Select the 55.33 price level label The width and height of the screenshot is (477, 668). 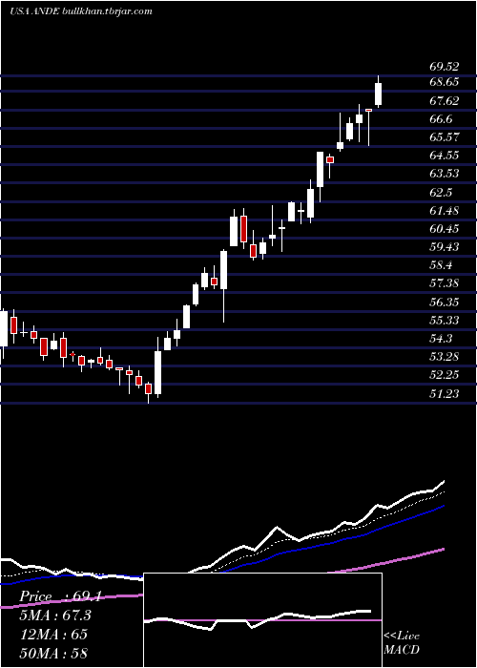445,321
